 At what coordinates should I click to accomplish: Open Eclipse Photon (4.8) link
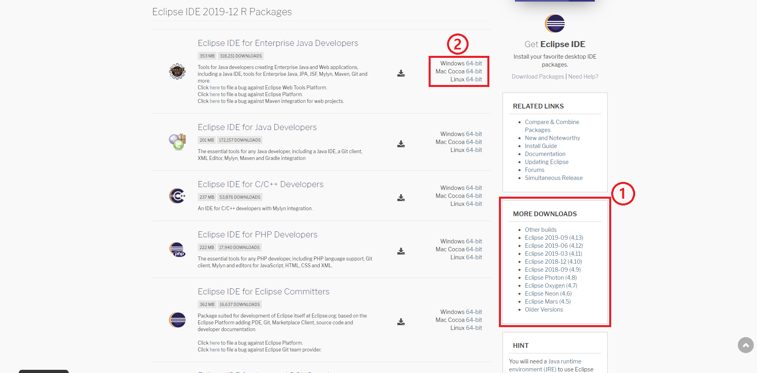click(x=551, y=278)
